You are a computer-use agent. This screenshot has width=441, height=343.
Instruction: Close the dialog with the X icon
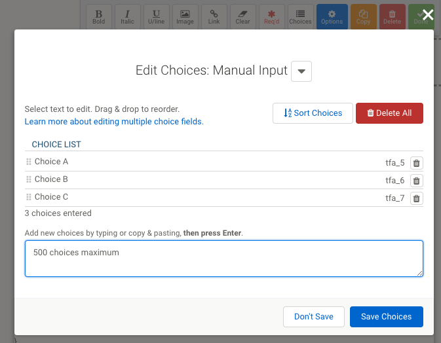(428, 14)
